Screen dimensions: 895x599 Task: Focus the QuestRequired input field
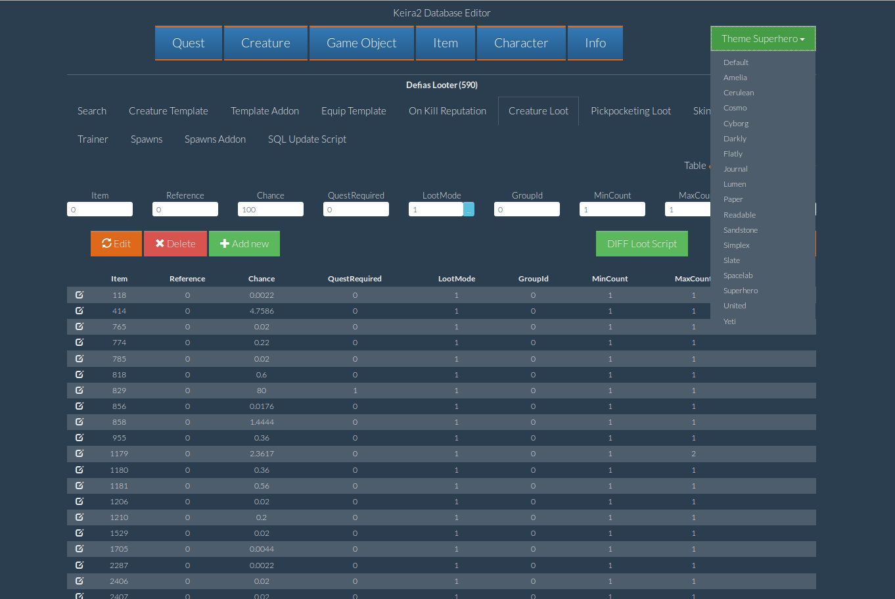coord(356,209)
